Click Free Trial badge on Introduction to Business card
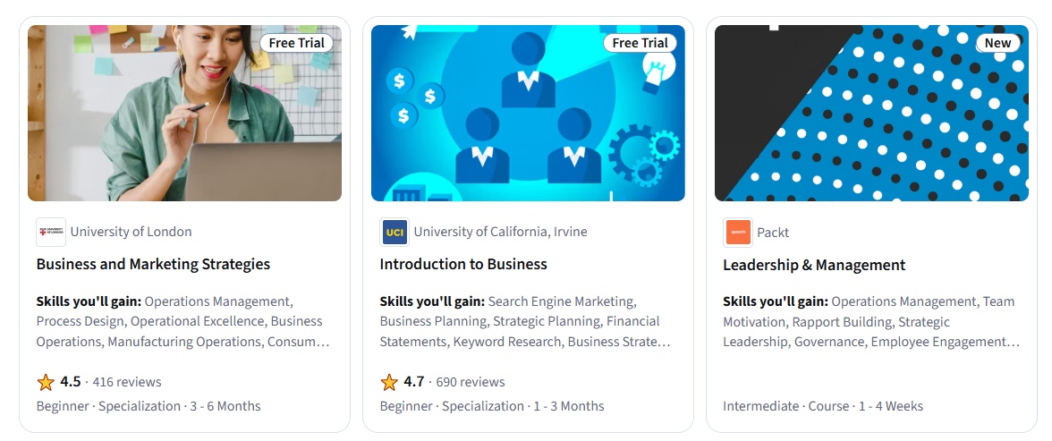Screen dimensions: 1052x441 click(x=640, y=43)
